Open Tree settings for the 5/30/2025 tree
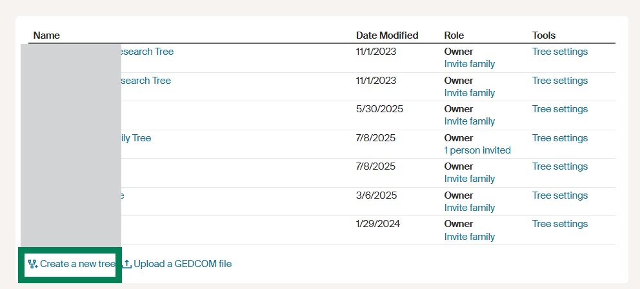This screenshot has width=640, height=289. (x=559, y=109)
